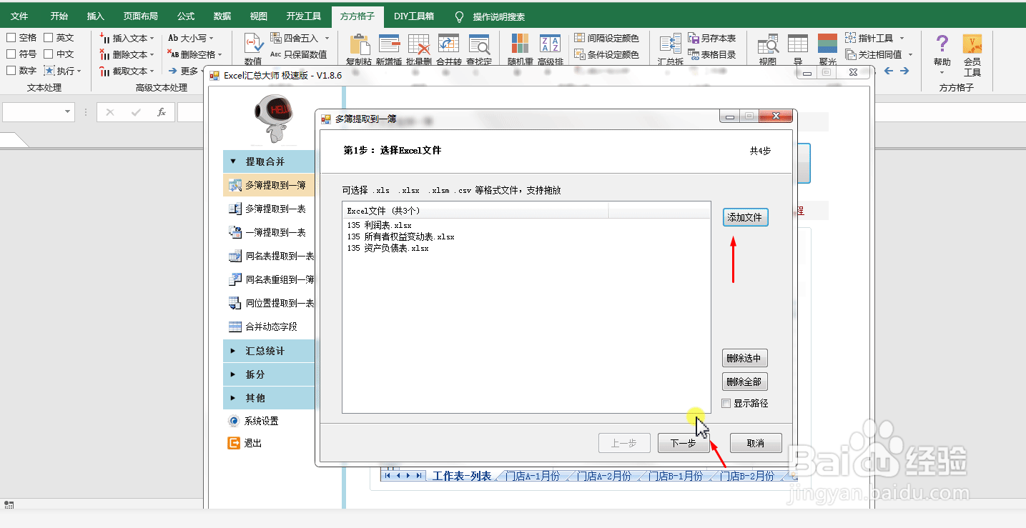Image resolution: width=1026 pixels, height=528 pixels.
Task: Collapse the 提取合并 section
Action: click(x=233, y=161)
